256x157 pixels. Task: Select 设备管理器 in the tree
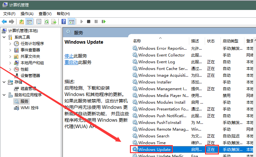pyautogui.click(x=30, y=76)
